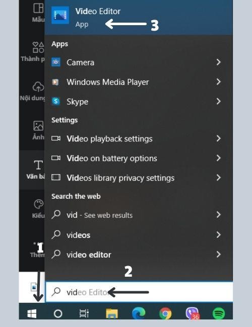The width and height of the screenshot is (252, 327).
Task: Expand the 'video editor' suggestion chevron
Action: [218, 254]
